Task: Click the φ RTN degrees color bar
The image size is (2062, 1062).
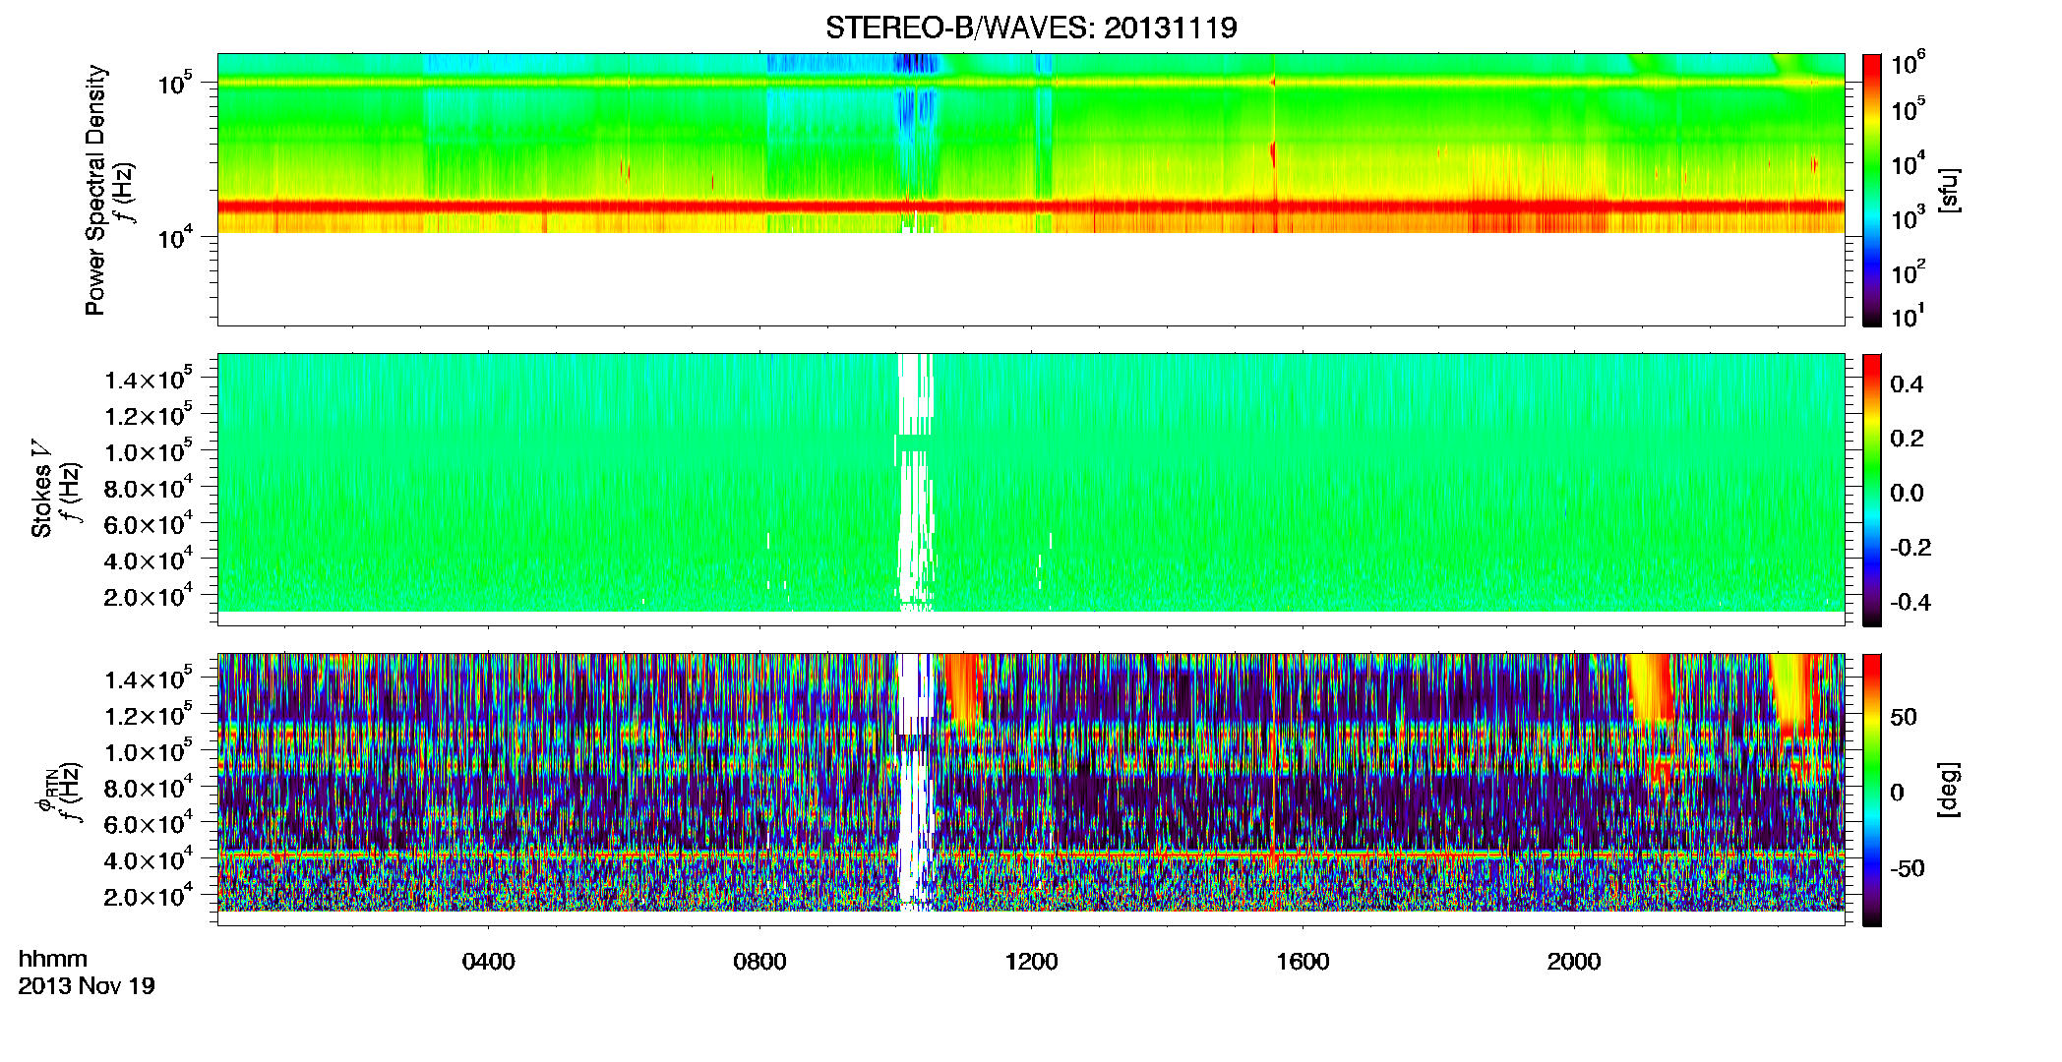Action: (x=1872, y=790)
